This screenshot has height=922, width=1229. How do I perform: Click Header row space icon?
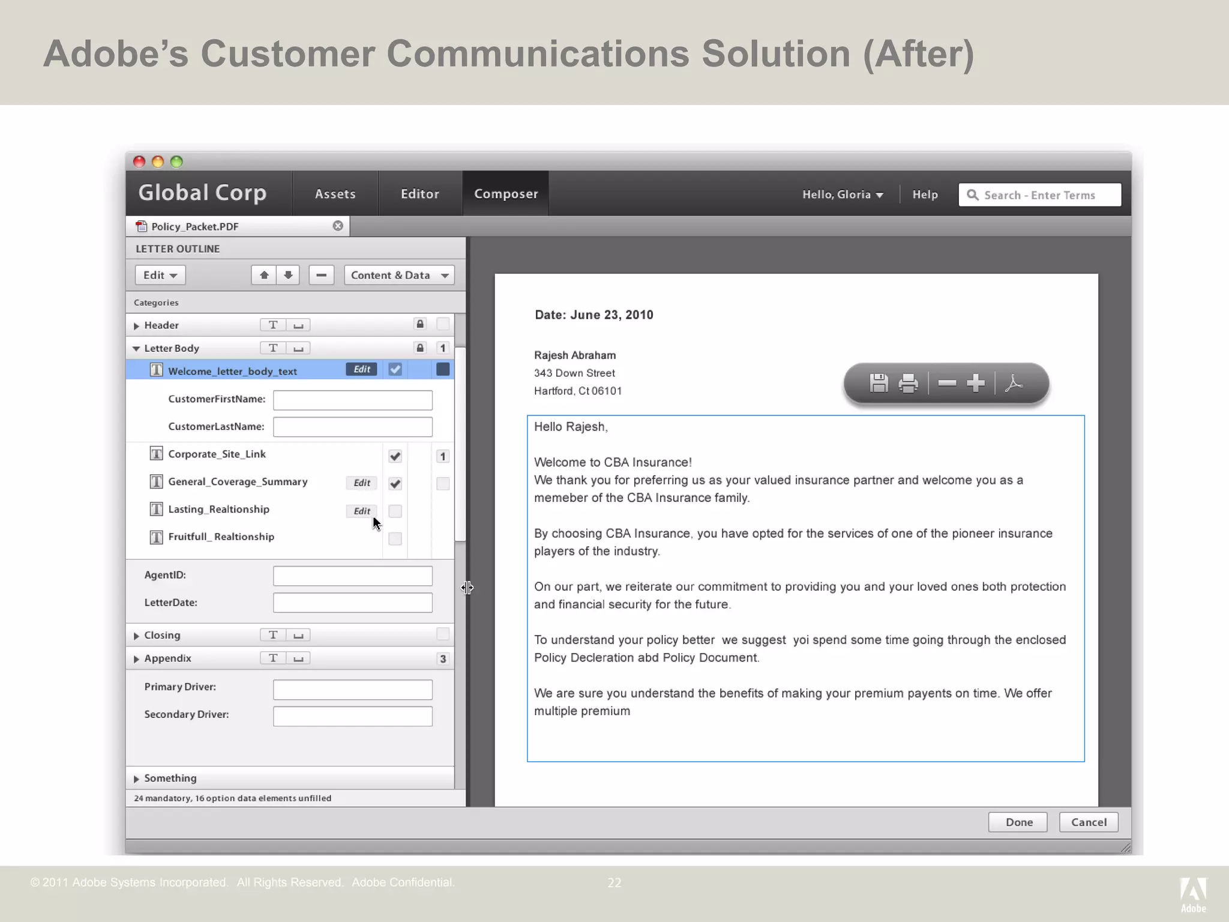pos(298,325)
